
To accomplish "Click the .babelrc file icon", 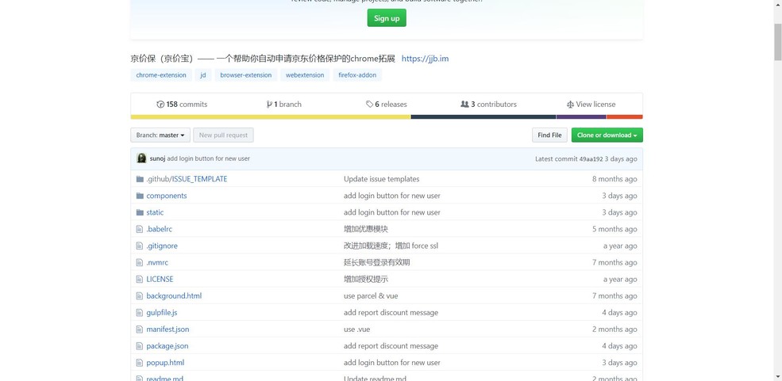I will pos(140,229).
